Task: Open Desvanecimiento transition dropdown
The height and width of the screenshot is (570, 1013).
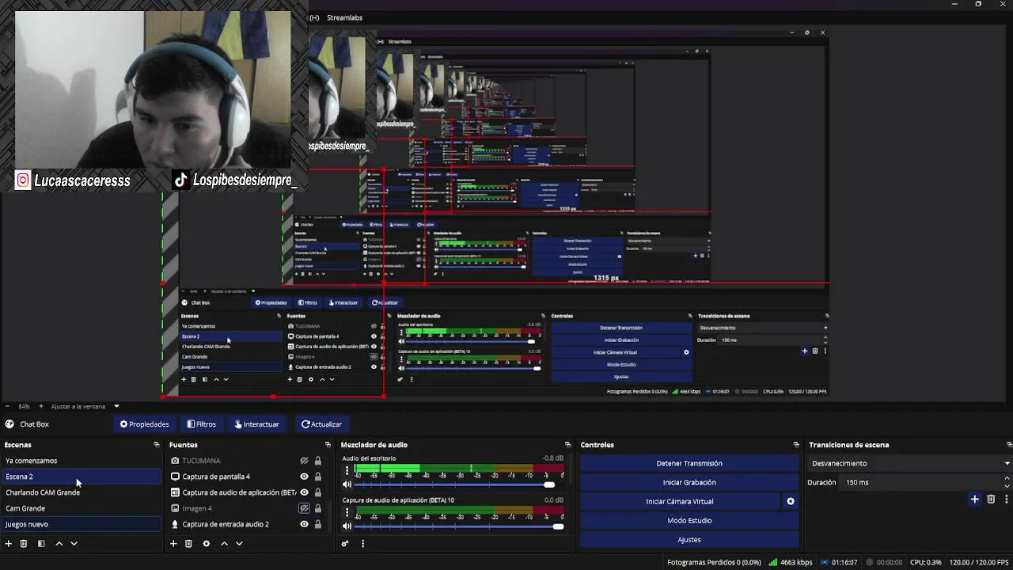Action: click(x=910, y=463)
